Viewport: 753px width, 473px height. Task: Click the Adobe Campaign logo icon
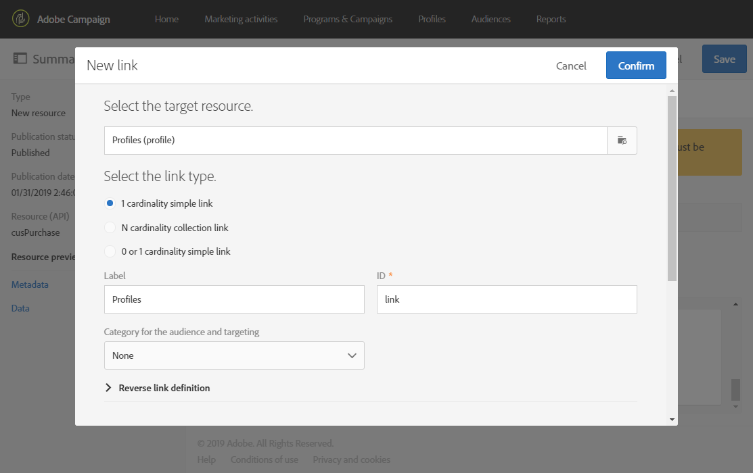21,19
